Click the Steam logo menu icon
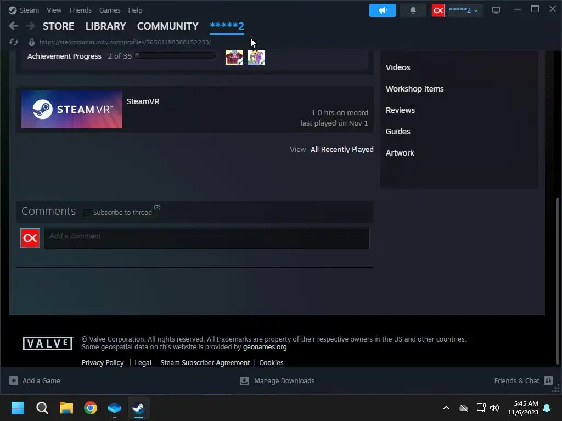 [13, 10]
